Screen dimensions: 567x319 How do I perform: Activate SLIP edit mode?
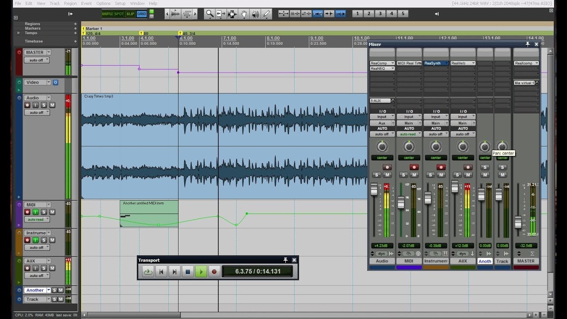(x=130, y=14)
